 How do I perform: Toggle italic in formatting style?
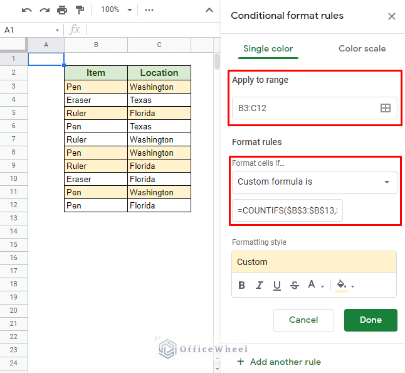point(260,285)
